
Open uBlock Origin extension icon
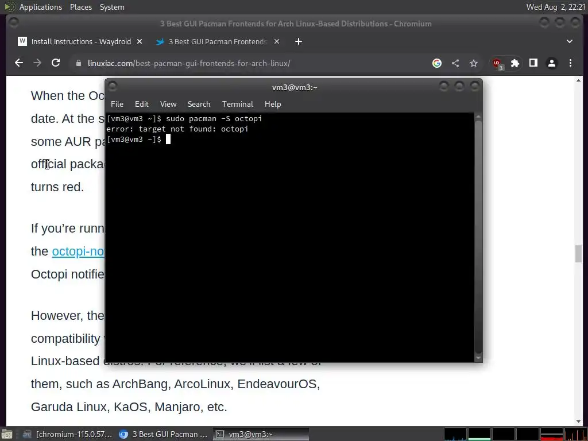tap(497, 64)
